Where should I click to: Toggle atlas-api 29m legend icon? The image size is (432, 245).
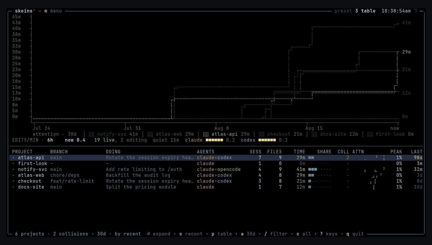206,134
